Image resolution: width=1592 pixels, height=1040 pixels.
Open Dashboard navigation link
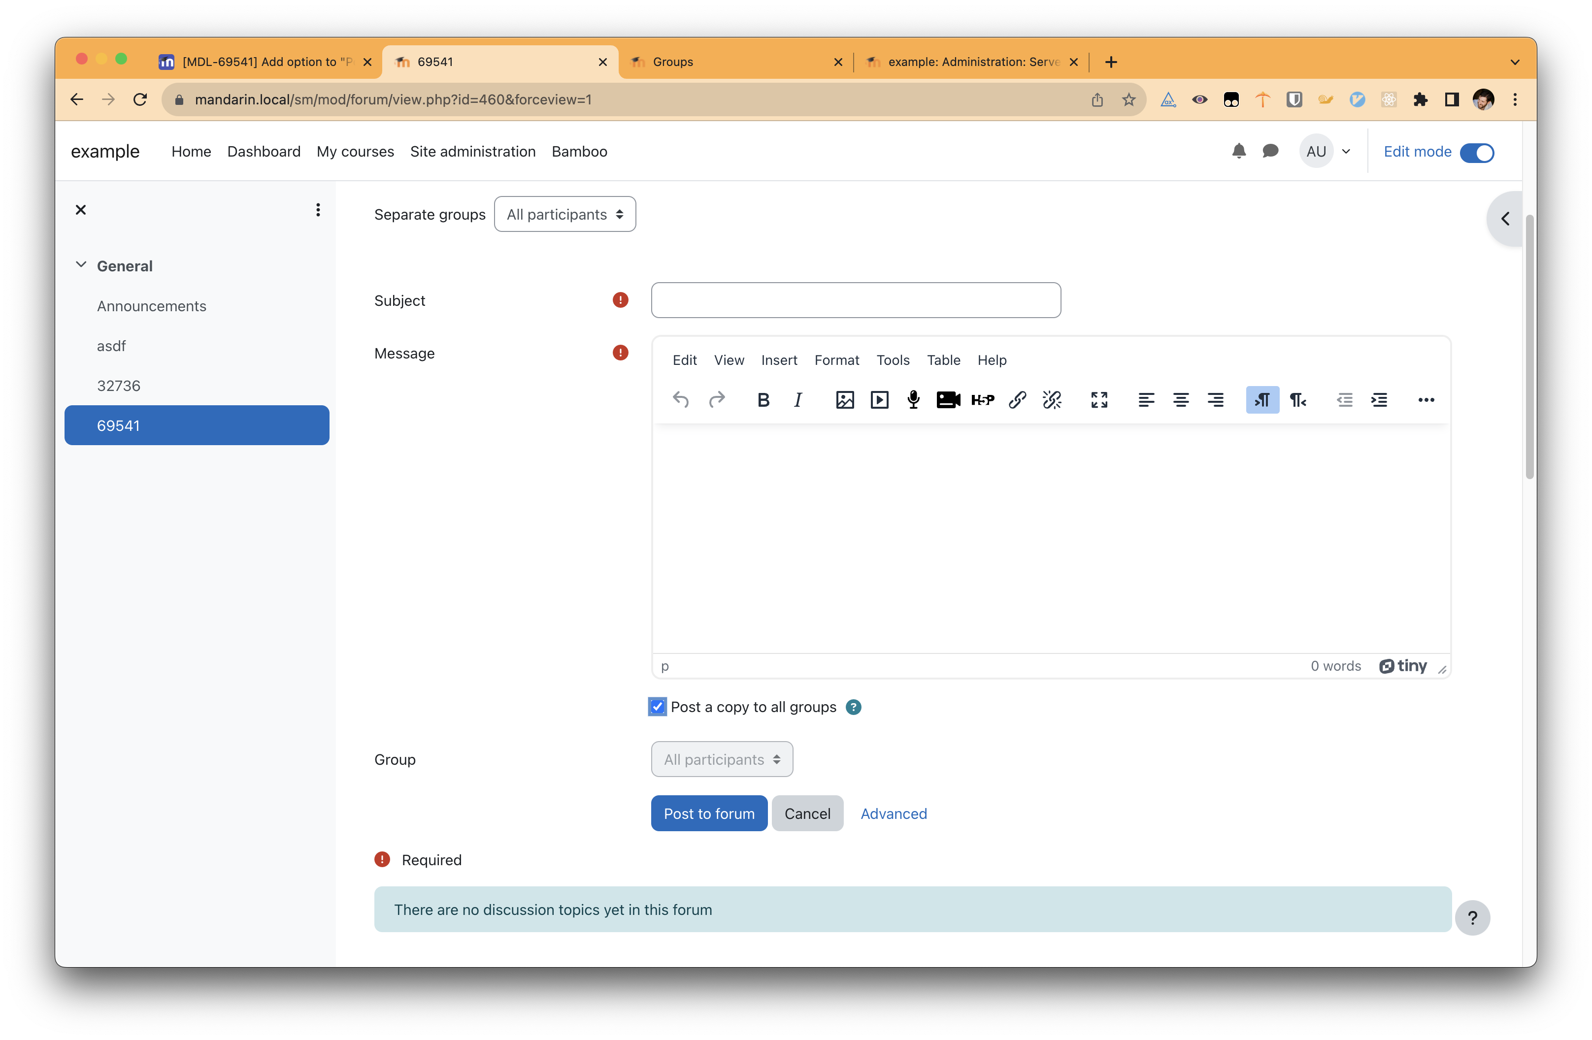click(264, 151)
